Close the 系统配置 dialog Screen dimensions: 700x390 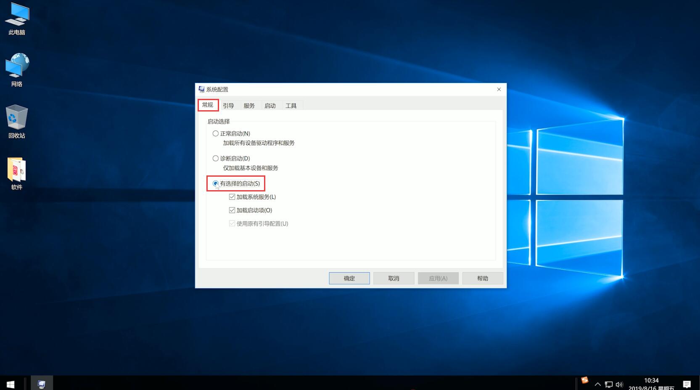(499, 89)
